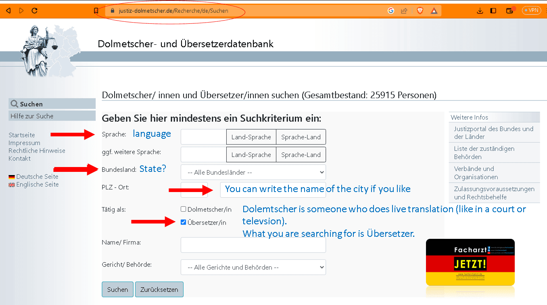
Task: Uncheck the Übersetzer/in checkbox
Action: pyautogui.click(x=183, y=222)
